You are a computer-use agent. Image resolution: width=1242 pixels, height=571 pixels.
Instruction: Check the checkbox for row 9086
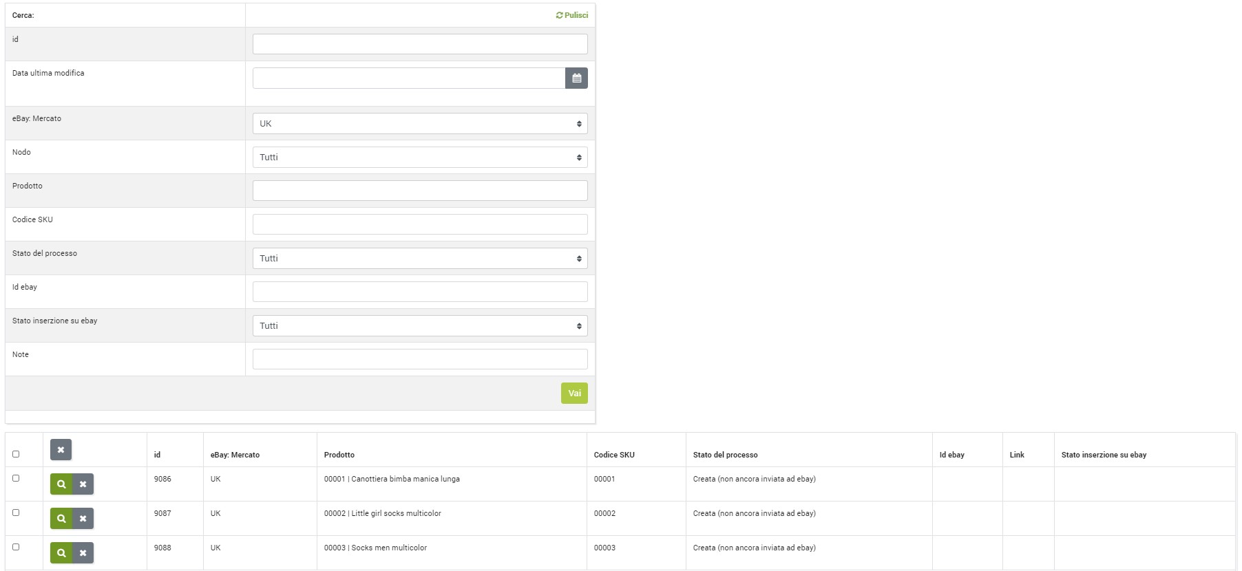pos(16,478)
